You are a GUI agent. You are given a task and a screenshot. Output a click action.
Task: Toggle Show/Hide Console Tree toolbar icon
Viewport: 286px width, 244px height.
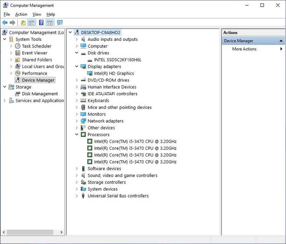(x=31, y=23)
